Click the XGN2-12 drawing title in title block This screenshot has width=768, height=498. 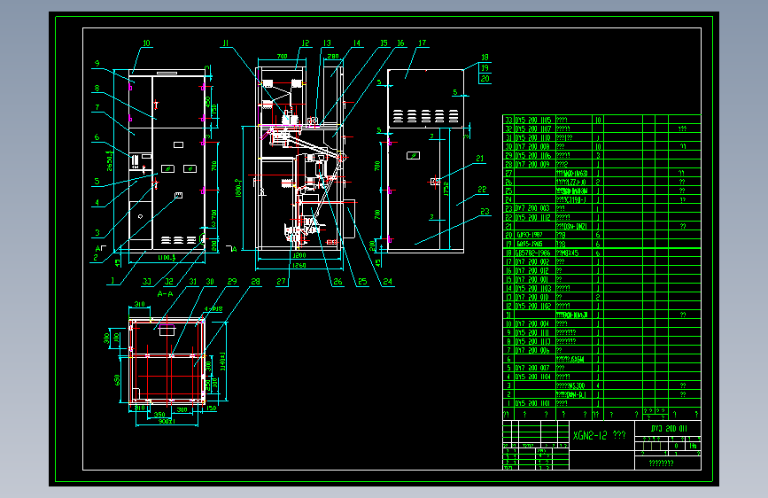(x=600, y=435)
